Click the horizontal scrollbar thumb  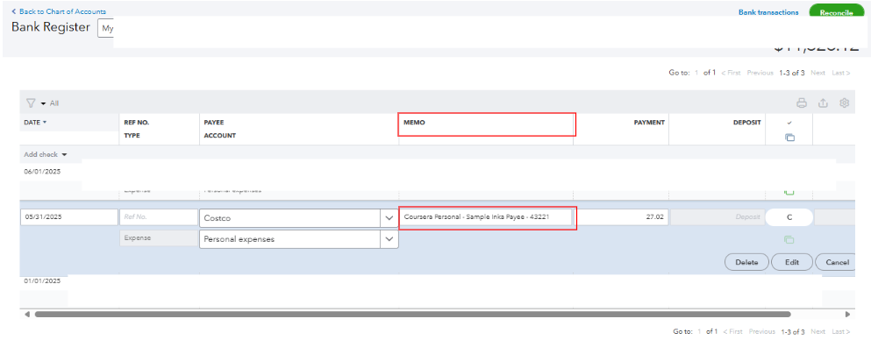coord(412,314)
